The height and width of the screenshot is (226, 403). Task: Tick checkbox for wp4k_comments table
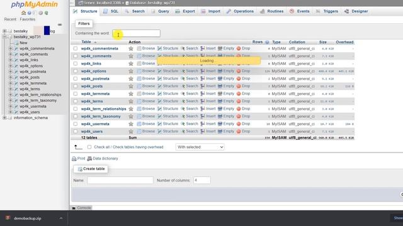click(76, 56)
